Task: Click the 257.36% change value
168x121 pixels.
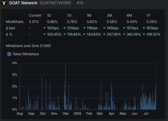Action: click(x=114, y=34)
